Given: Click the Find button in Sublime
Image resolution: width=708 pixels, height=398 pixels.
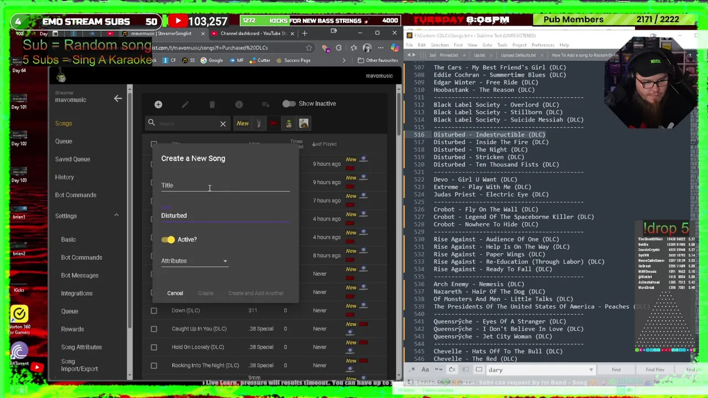Looking at the screenshot, I should click(616, 370).
